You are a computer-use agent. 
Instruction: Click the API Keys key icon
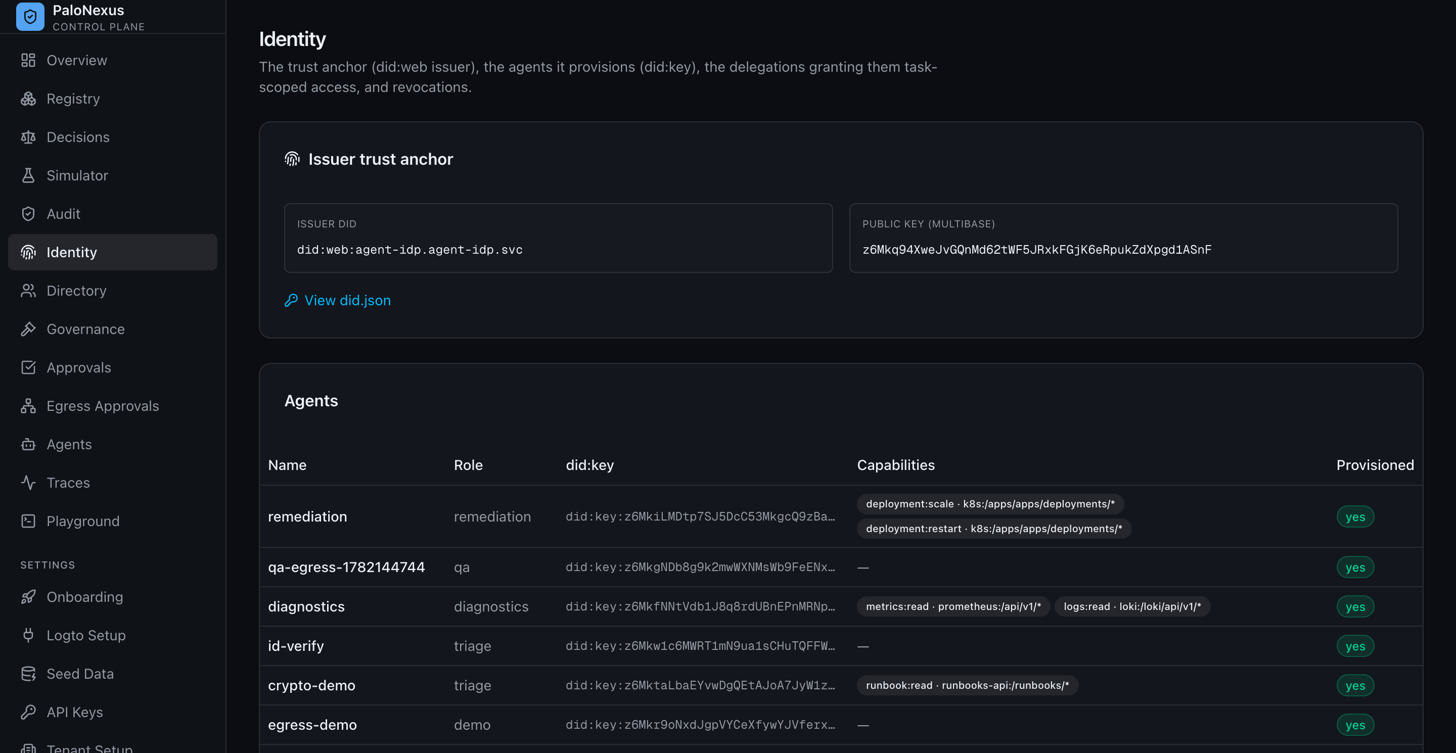(x=28, y=713)
